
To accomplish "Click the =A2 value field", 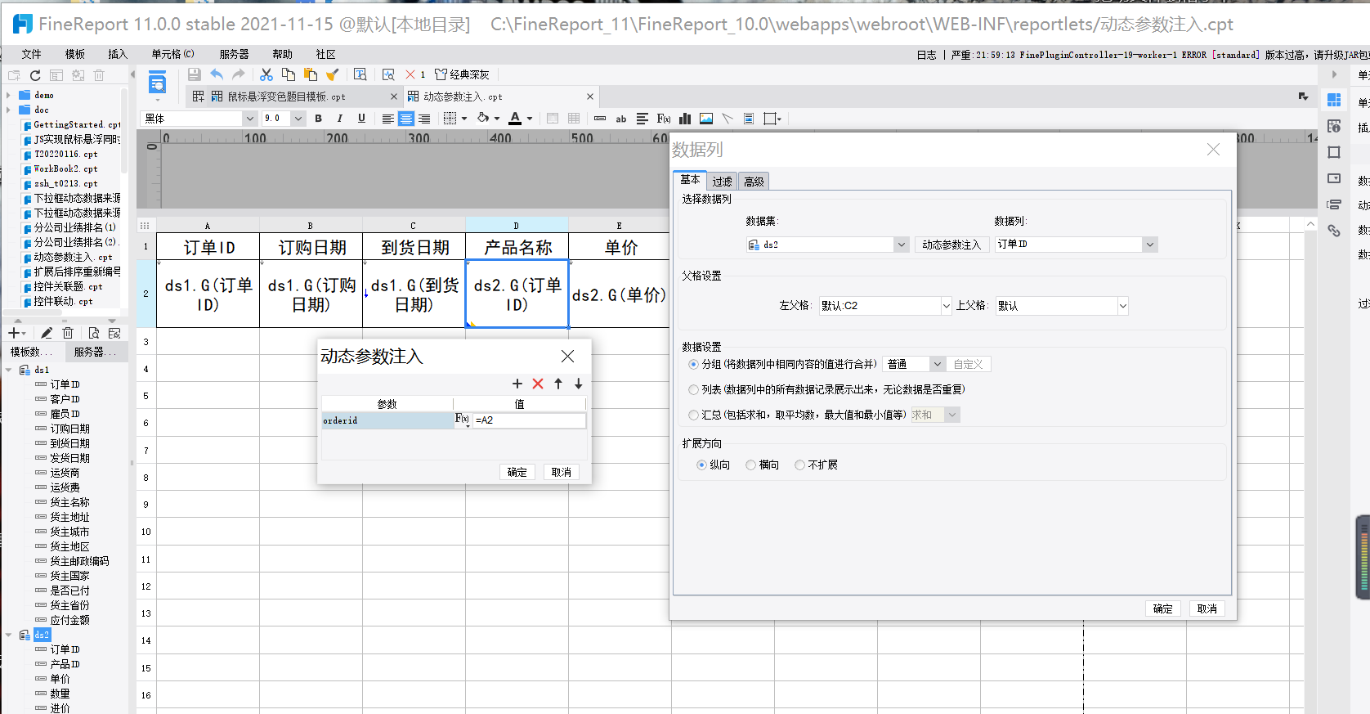I will pos(529,420).
